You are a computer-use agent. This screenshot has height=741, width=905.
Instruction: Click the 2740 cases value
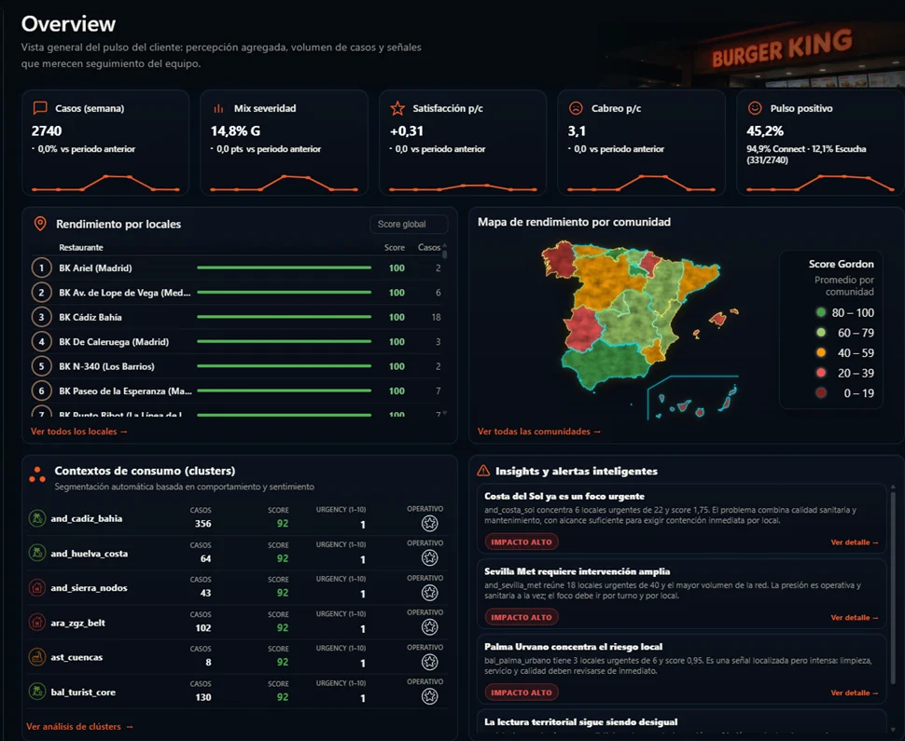[x=46, y=130]
